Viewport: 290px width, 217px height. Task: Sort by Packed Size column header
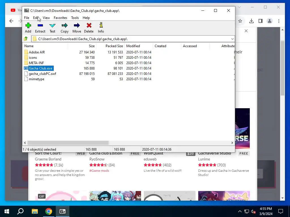(110, 46)
